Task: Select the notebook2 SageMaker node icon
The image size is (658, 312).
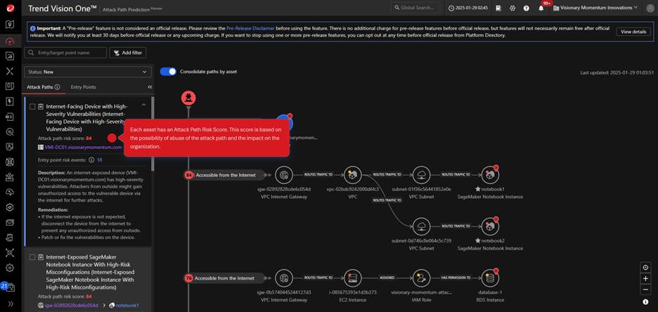Action: 490,226
